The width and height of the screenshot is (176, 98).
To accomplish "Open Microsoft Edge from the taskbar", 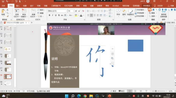I will [79, 96].
